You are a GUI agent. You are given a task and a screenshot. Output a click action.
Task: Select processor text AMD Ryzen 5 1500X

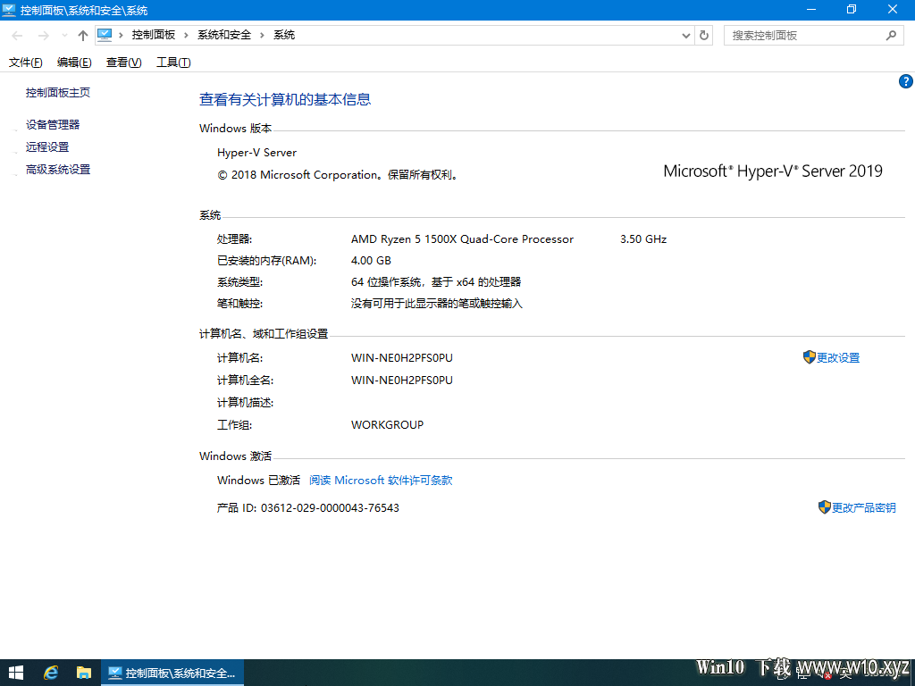tap(462, 239)
